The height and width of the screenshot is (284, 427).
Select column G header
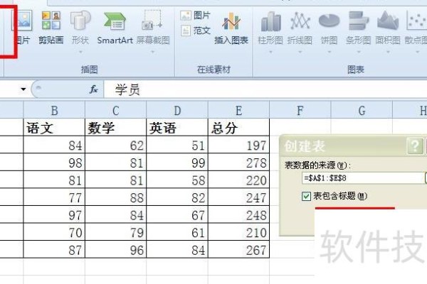point(362,110)
